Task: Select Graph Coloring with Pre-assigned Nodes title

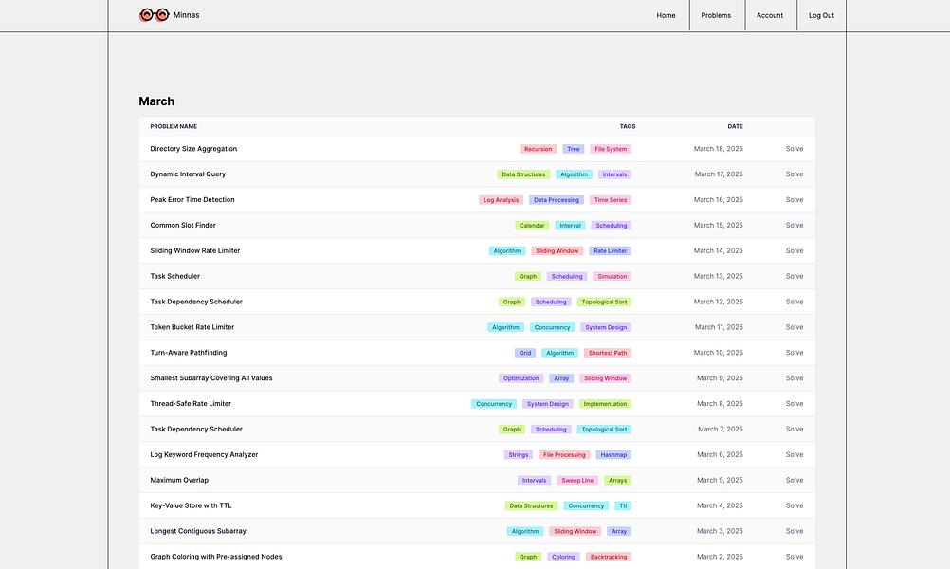Action: tap(216, 557)
